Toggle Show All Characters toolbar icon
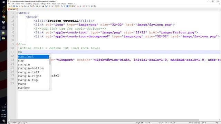This screenshot has width=221, height=124. point(65,6)
